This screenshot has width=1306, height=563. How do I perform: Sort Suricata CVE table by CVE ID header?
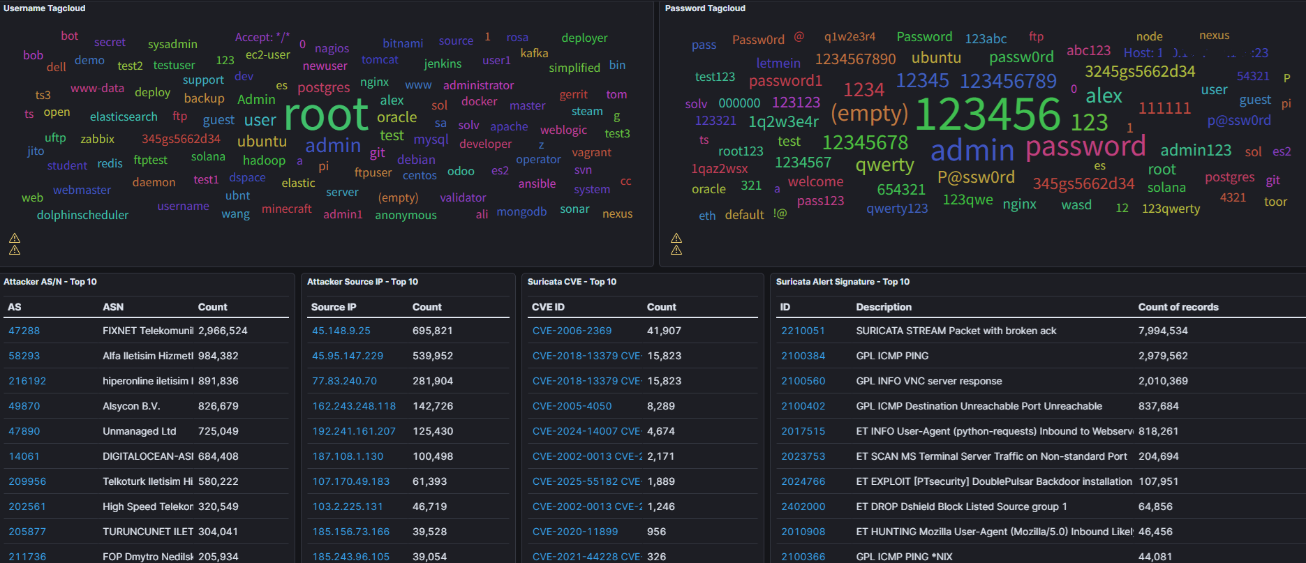click(548, 307)
